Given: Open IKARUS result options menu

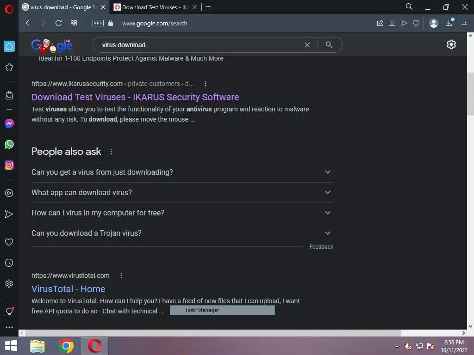Looking at the screenshot, I should [x=205, y=84].
